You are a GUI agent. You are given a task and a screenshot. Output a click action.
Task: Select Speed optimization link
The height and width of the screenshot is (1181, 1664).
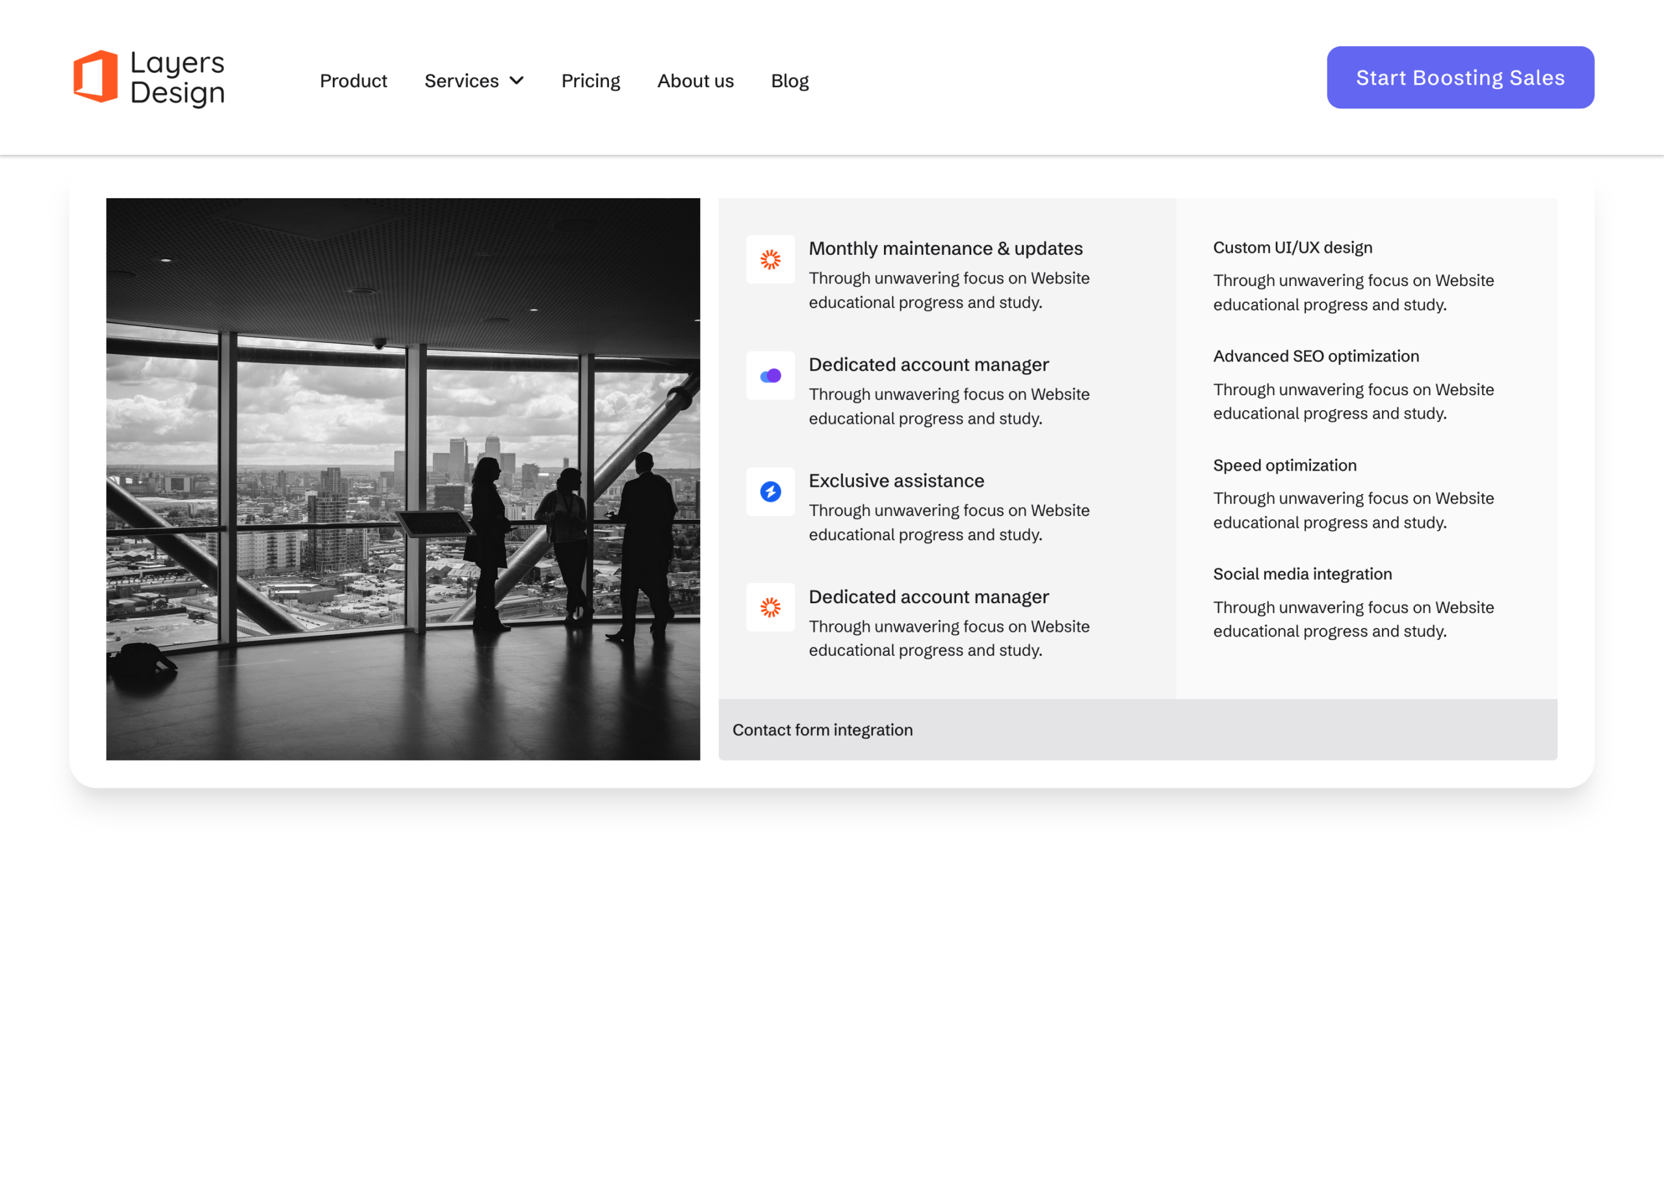point(1284,465)
